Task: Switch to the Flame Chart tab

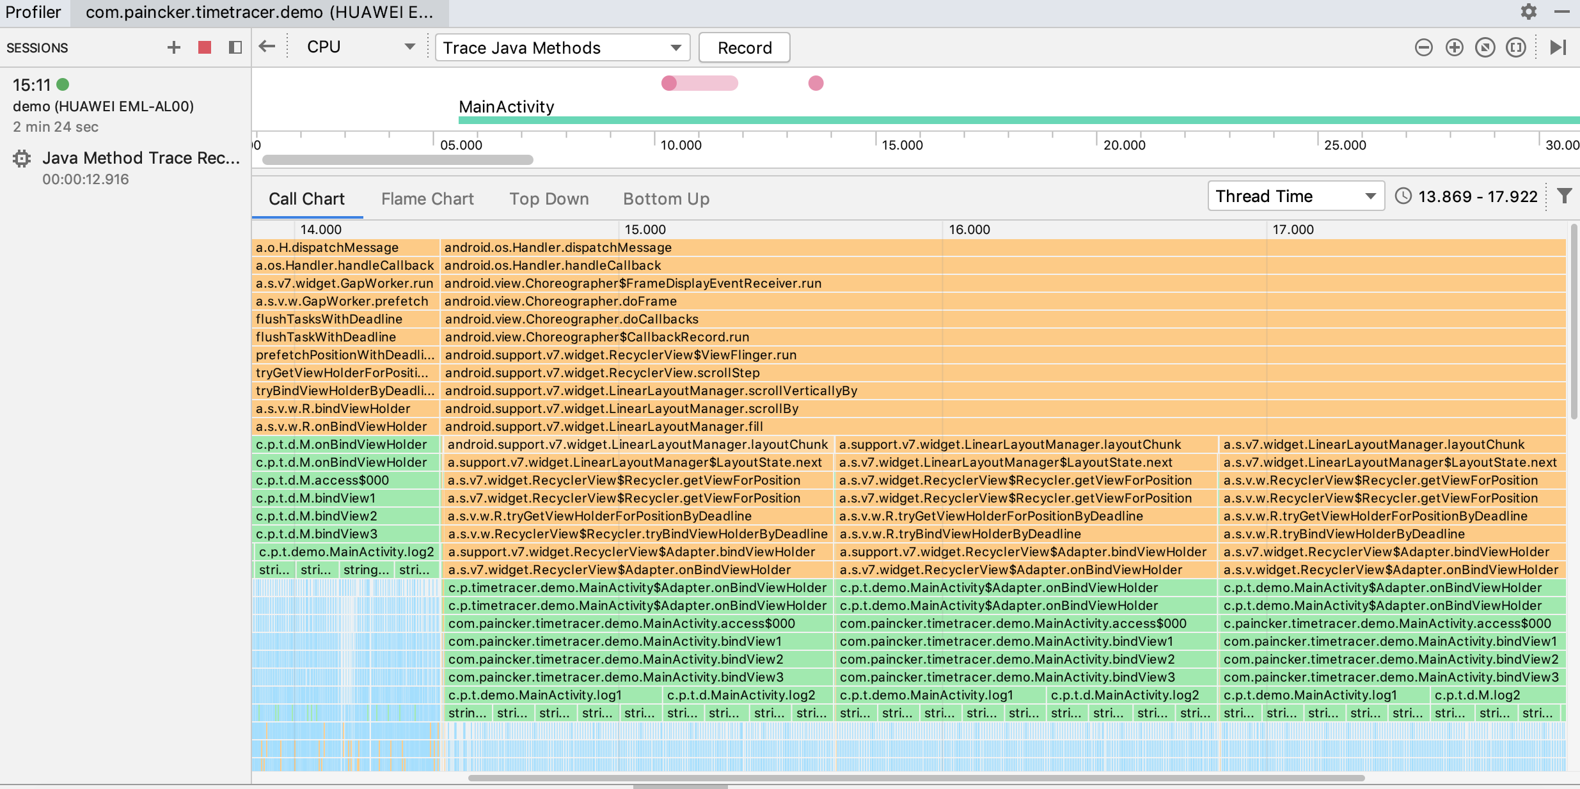Action: [427, 199]
